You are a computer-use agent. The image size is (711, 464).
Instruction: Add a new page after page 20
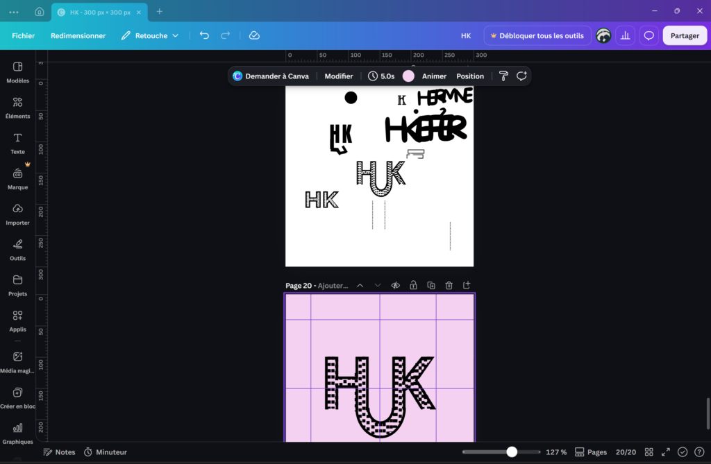click(467, 286)
